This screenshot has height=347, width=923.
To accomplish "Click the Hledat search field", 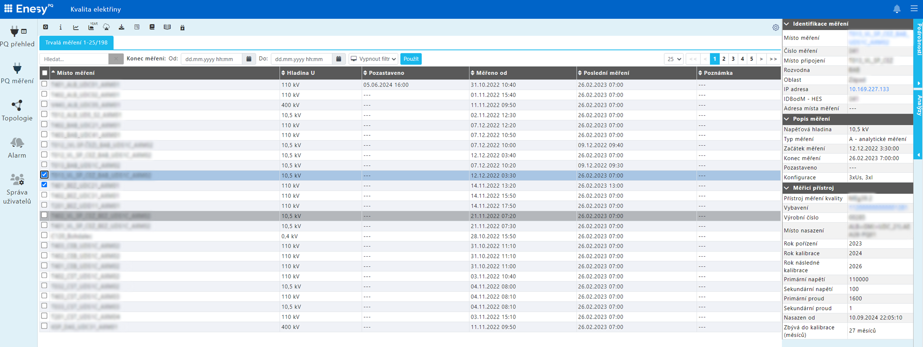I will point(74,59).
